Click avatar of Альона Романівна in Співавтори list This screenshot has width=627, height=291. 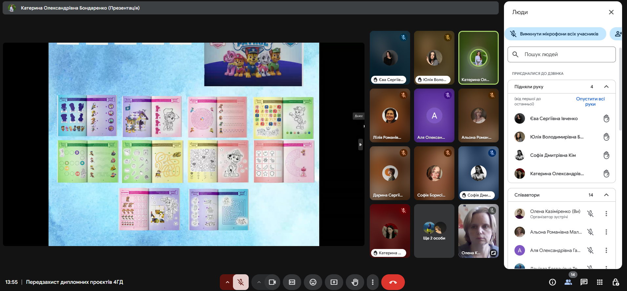click(x=520, y=232)
